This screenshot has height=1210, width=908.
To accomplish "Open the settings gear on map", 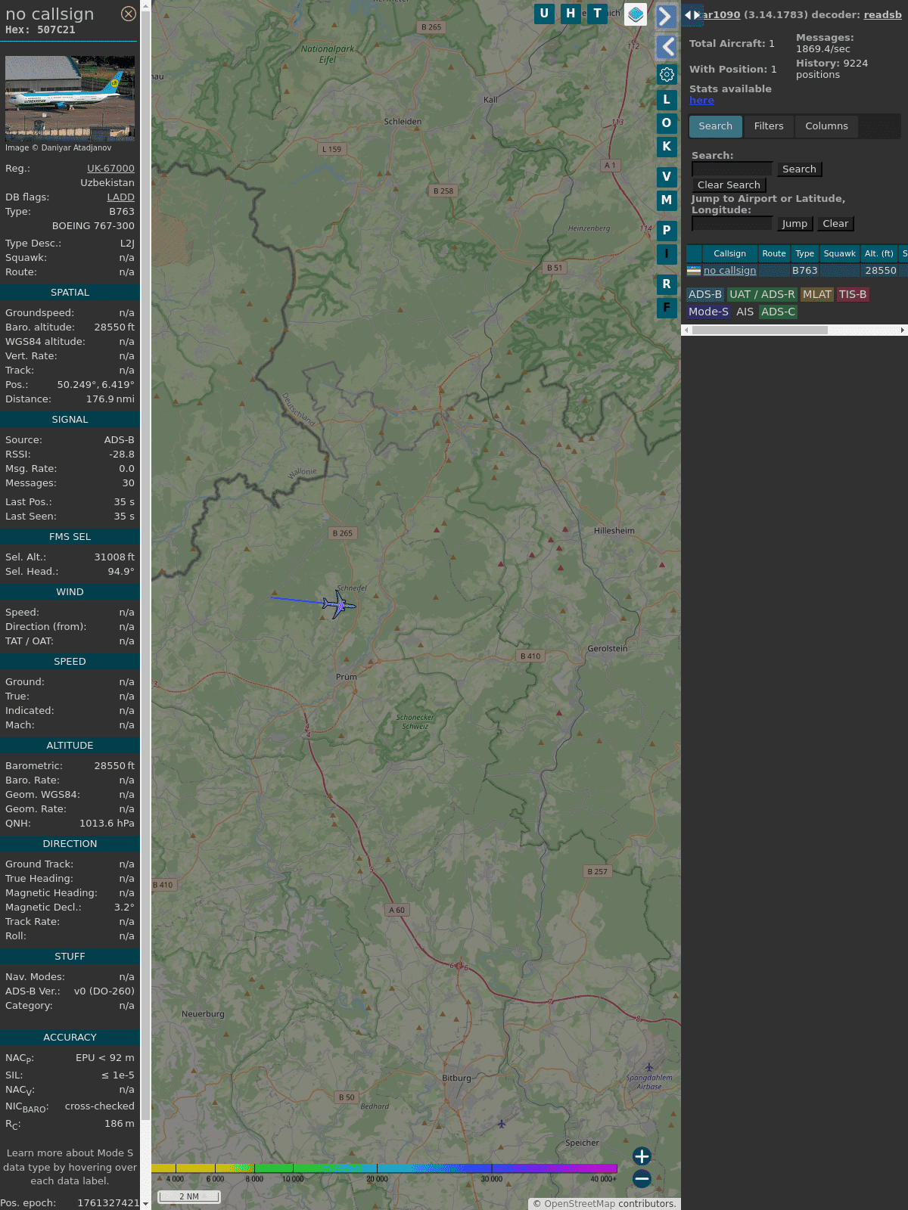I will point(667,74).
